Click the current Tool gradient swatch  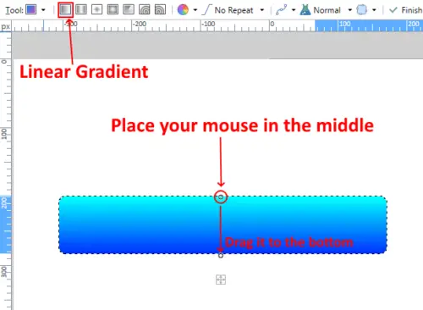coord(31,10)
